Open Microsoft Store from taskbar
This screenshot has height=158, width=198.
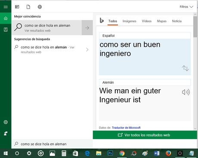tap(75, 153)
